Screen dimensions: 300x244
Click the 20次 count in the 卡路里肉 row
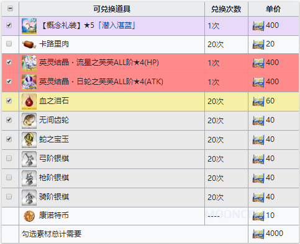coord(216,45)
